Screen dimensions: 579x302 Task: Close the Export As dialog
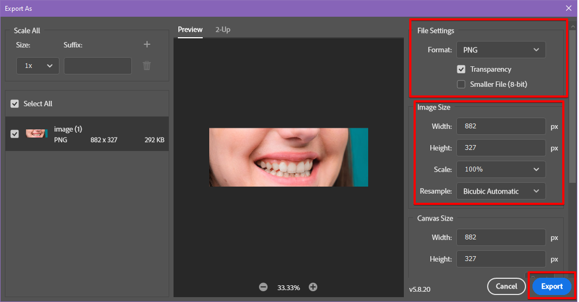point(569,8)
